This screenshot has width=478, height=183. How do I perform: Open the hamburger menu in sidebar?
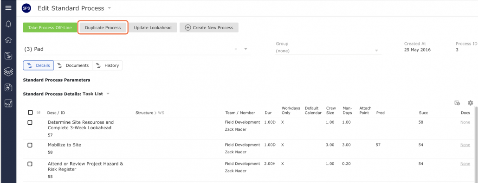(x=8, y=8)
